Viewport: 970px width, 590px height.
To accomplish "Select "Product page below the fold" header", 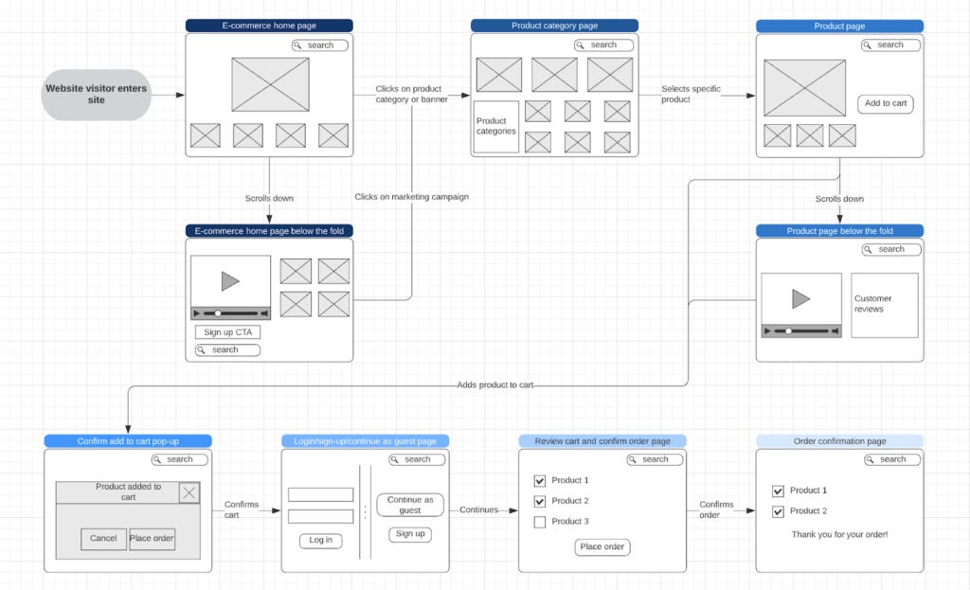I will (x=839, y=231).
